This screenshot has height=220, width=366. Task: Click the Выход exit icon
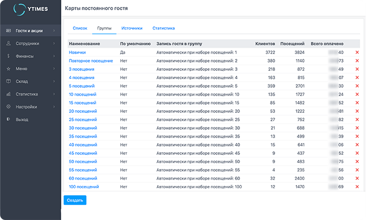[x=8, y=119]
